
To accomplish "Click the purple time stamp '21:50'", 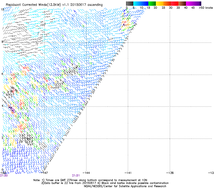I will (x=4, y=176).
